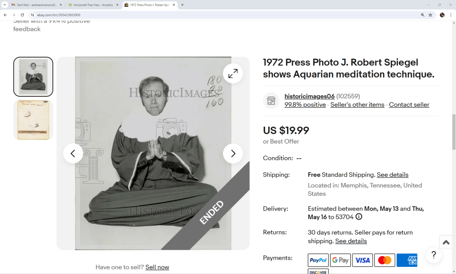Screen dimensions: 456x274
Task: Open the historicimages06 seller link
Action: pyautogui.click(x=309, y=96)
